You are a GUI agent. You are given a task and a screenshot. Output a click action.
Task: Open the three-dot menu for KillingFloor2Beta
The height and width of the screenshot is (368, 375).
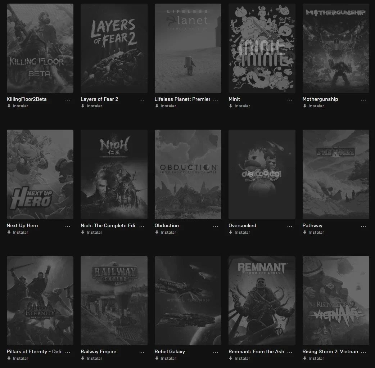point(68,100)
